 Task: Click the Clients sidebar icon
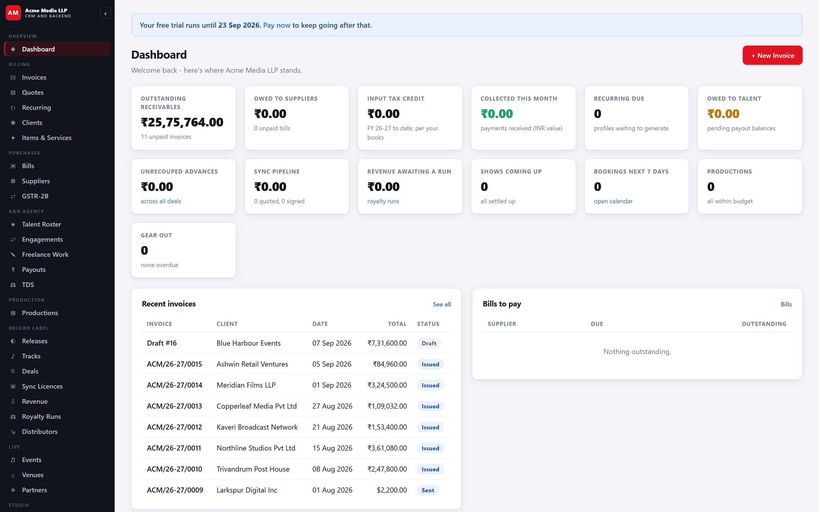[13, 123]
